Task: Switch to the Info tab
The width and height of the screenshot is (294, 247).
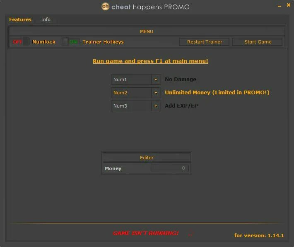Action: 46,19
